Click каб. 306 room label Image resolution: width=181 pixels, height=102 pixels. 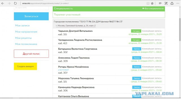pos(63,91)
